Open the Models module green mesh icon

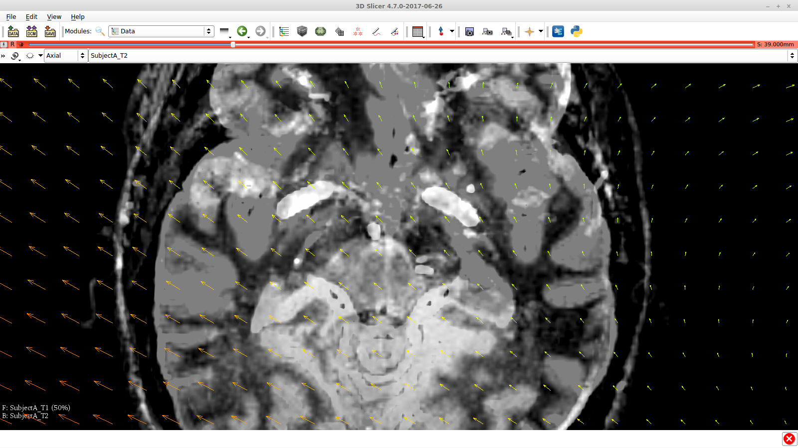click(321, 31)
